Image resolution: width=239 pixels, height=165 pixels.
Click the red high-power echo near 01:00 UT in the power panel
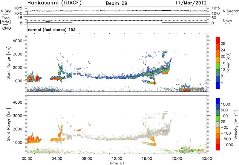pyautogui.click(x=37, y=78)
